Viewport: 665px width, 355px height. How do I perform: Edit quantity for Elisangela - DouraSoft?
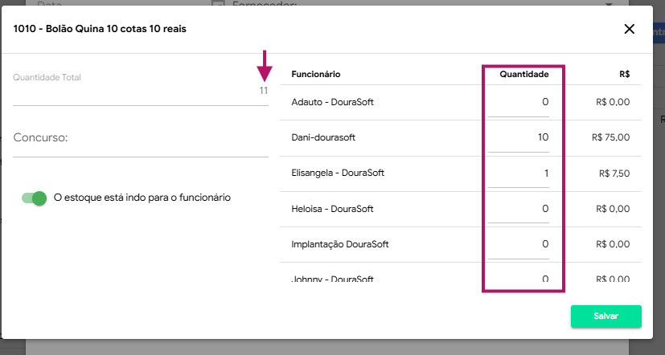click(x=519, y=173)
